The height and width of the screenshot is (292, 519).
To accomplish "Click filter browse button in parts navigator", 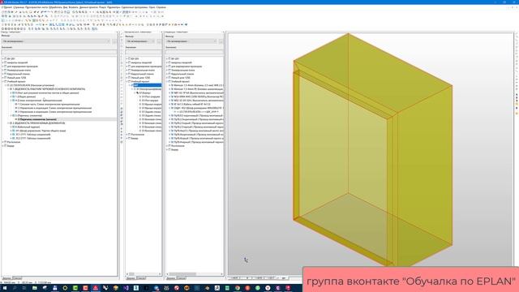I will [221, 41].
